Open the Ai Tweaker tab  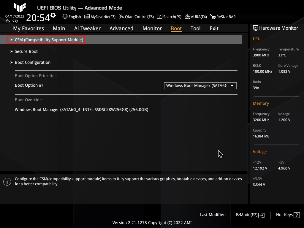click(87, 28)
